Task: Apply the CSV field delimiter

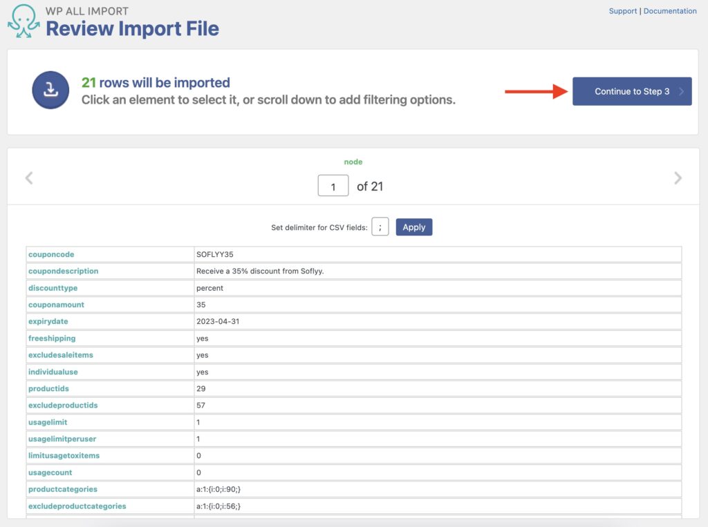Action: [413, 227]
